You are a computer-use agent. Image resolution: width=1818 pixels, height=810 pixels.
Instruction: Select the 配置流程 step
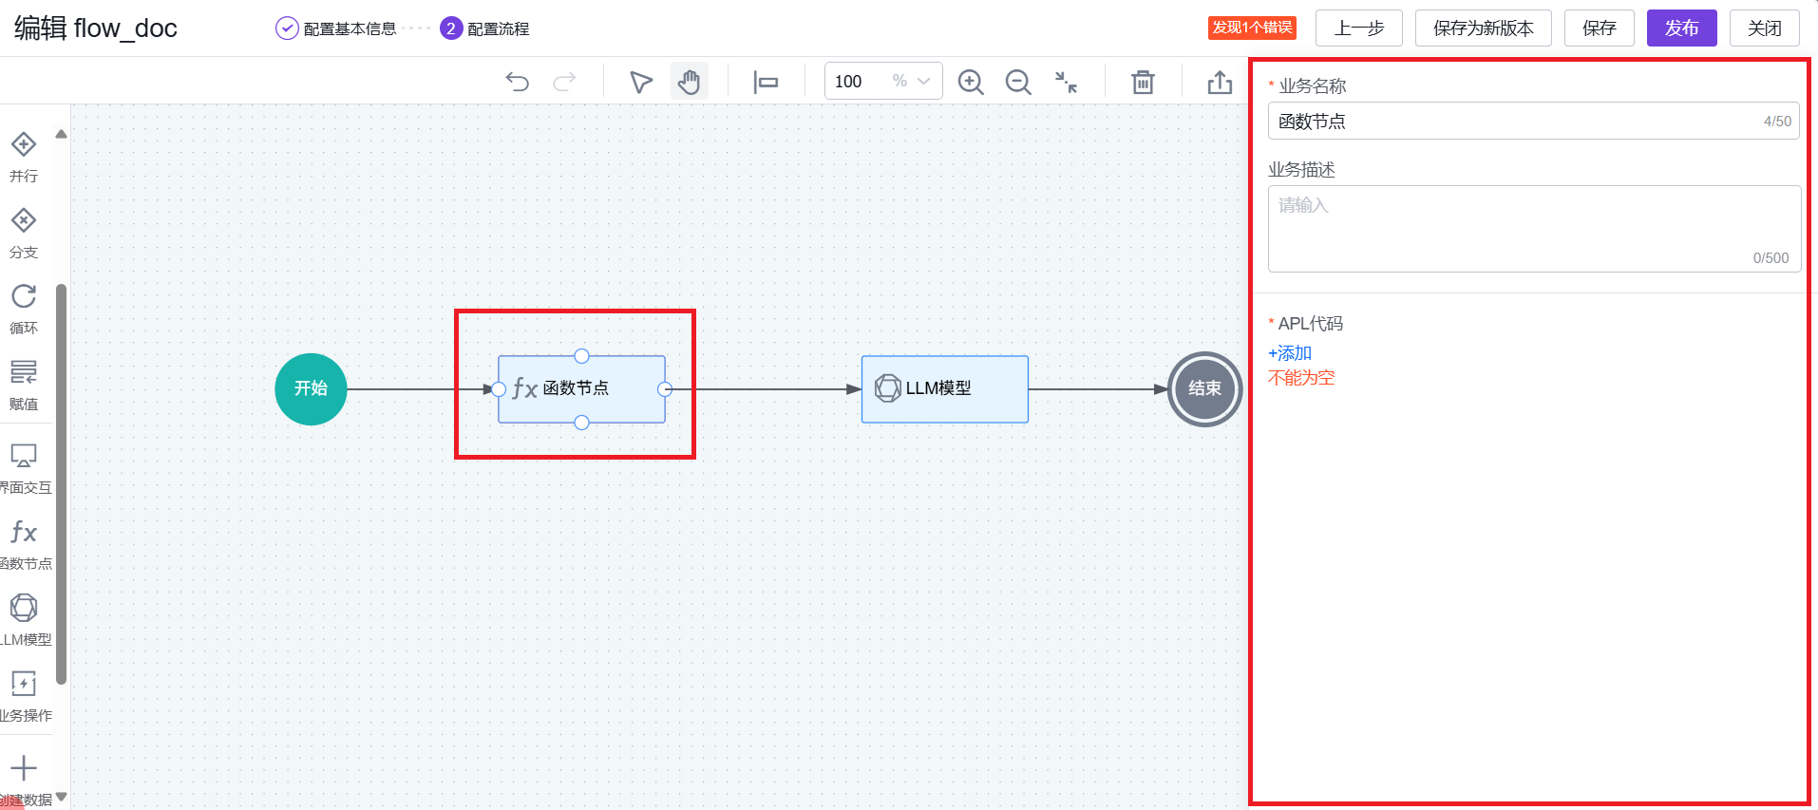[485, 28]
